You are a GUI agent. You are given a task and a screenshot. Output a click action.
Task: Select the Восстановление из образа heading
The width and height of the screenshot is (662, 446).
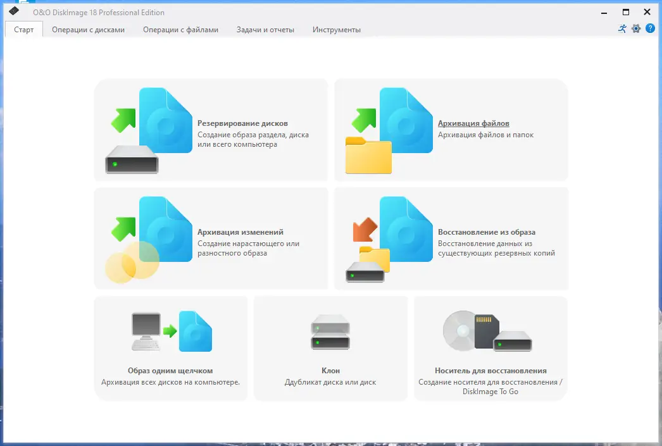point(486,232)
